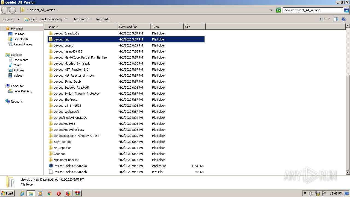Toggle the preview pane icon
This screenshot has width=350, height=197.
click(336, 19)
